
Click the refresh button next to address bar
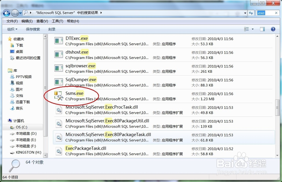pyautogui.click(x=251, y=13)
